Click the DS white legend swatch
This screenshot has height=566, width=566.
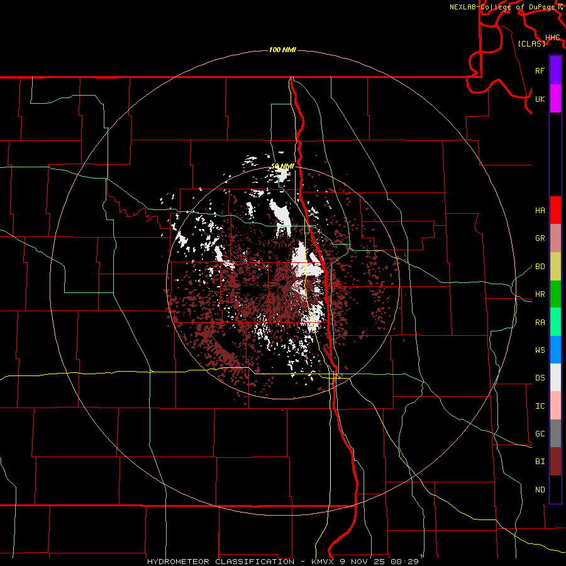555,377
